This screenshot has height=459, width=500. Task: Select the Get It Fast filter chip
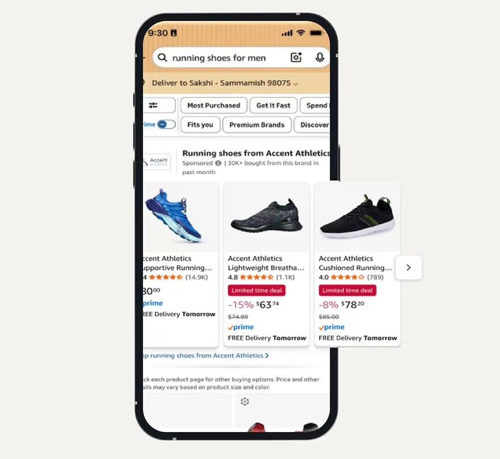click(273, 105)
